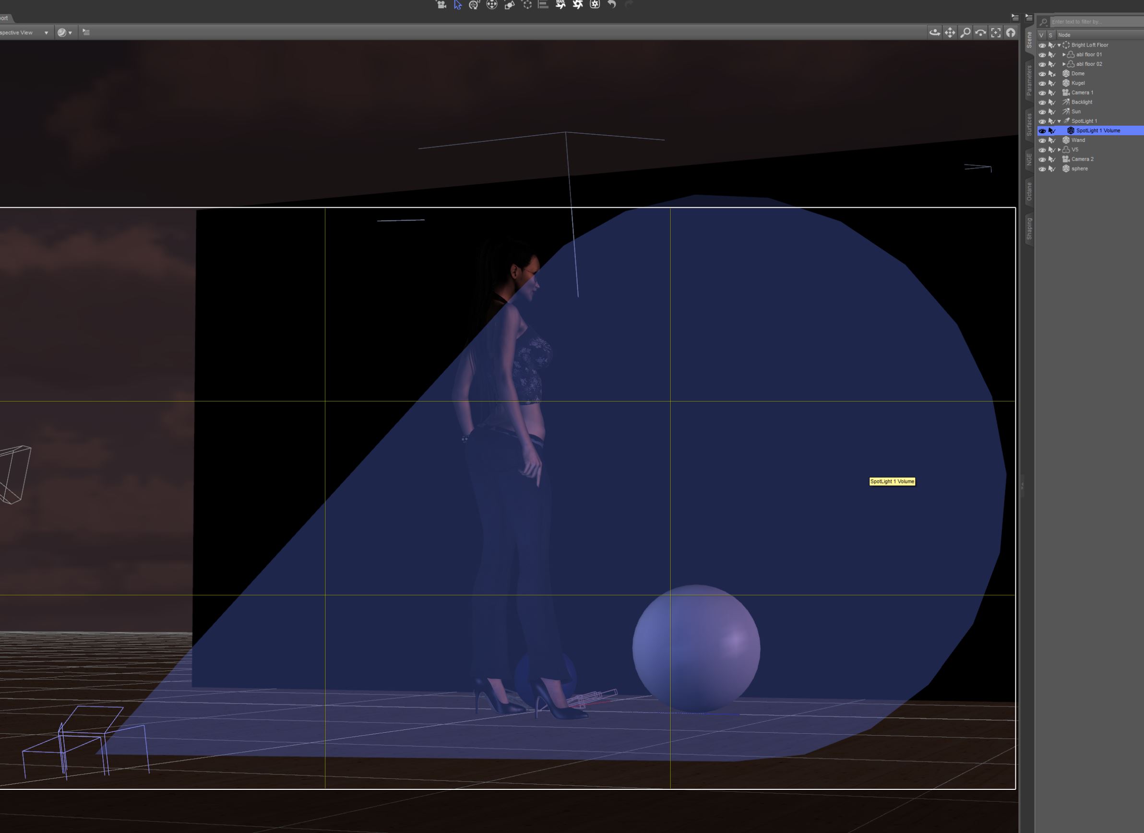Click the pan view control icon
The image size is (1144, 833).
(950, 32)
